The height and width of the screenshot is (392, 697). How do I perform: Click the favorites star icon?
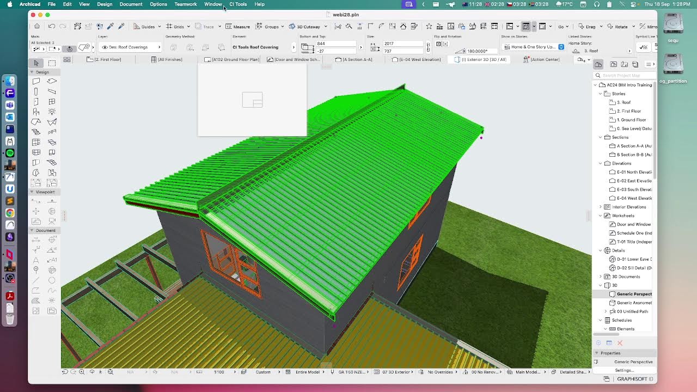pos(429,26)
